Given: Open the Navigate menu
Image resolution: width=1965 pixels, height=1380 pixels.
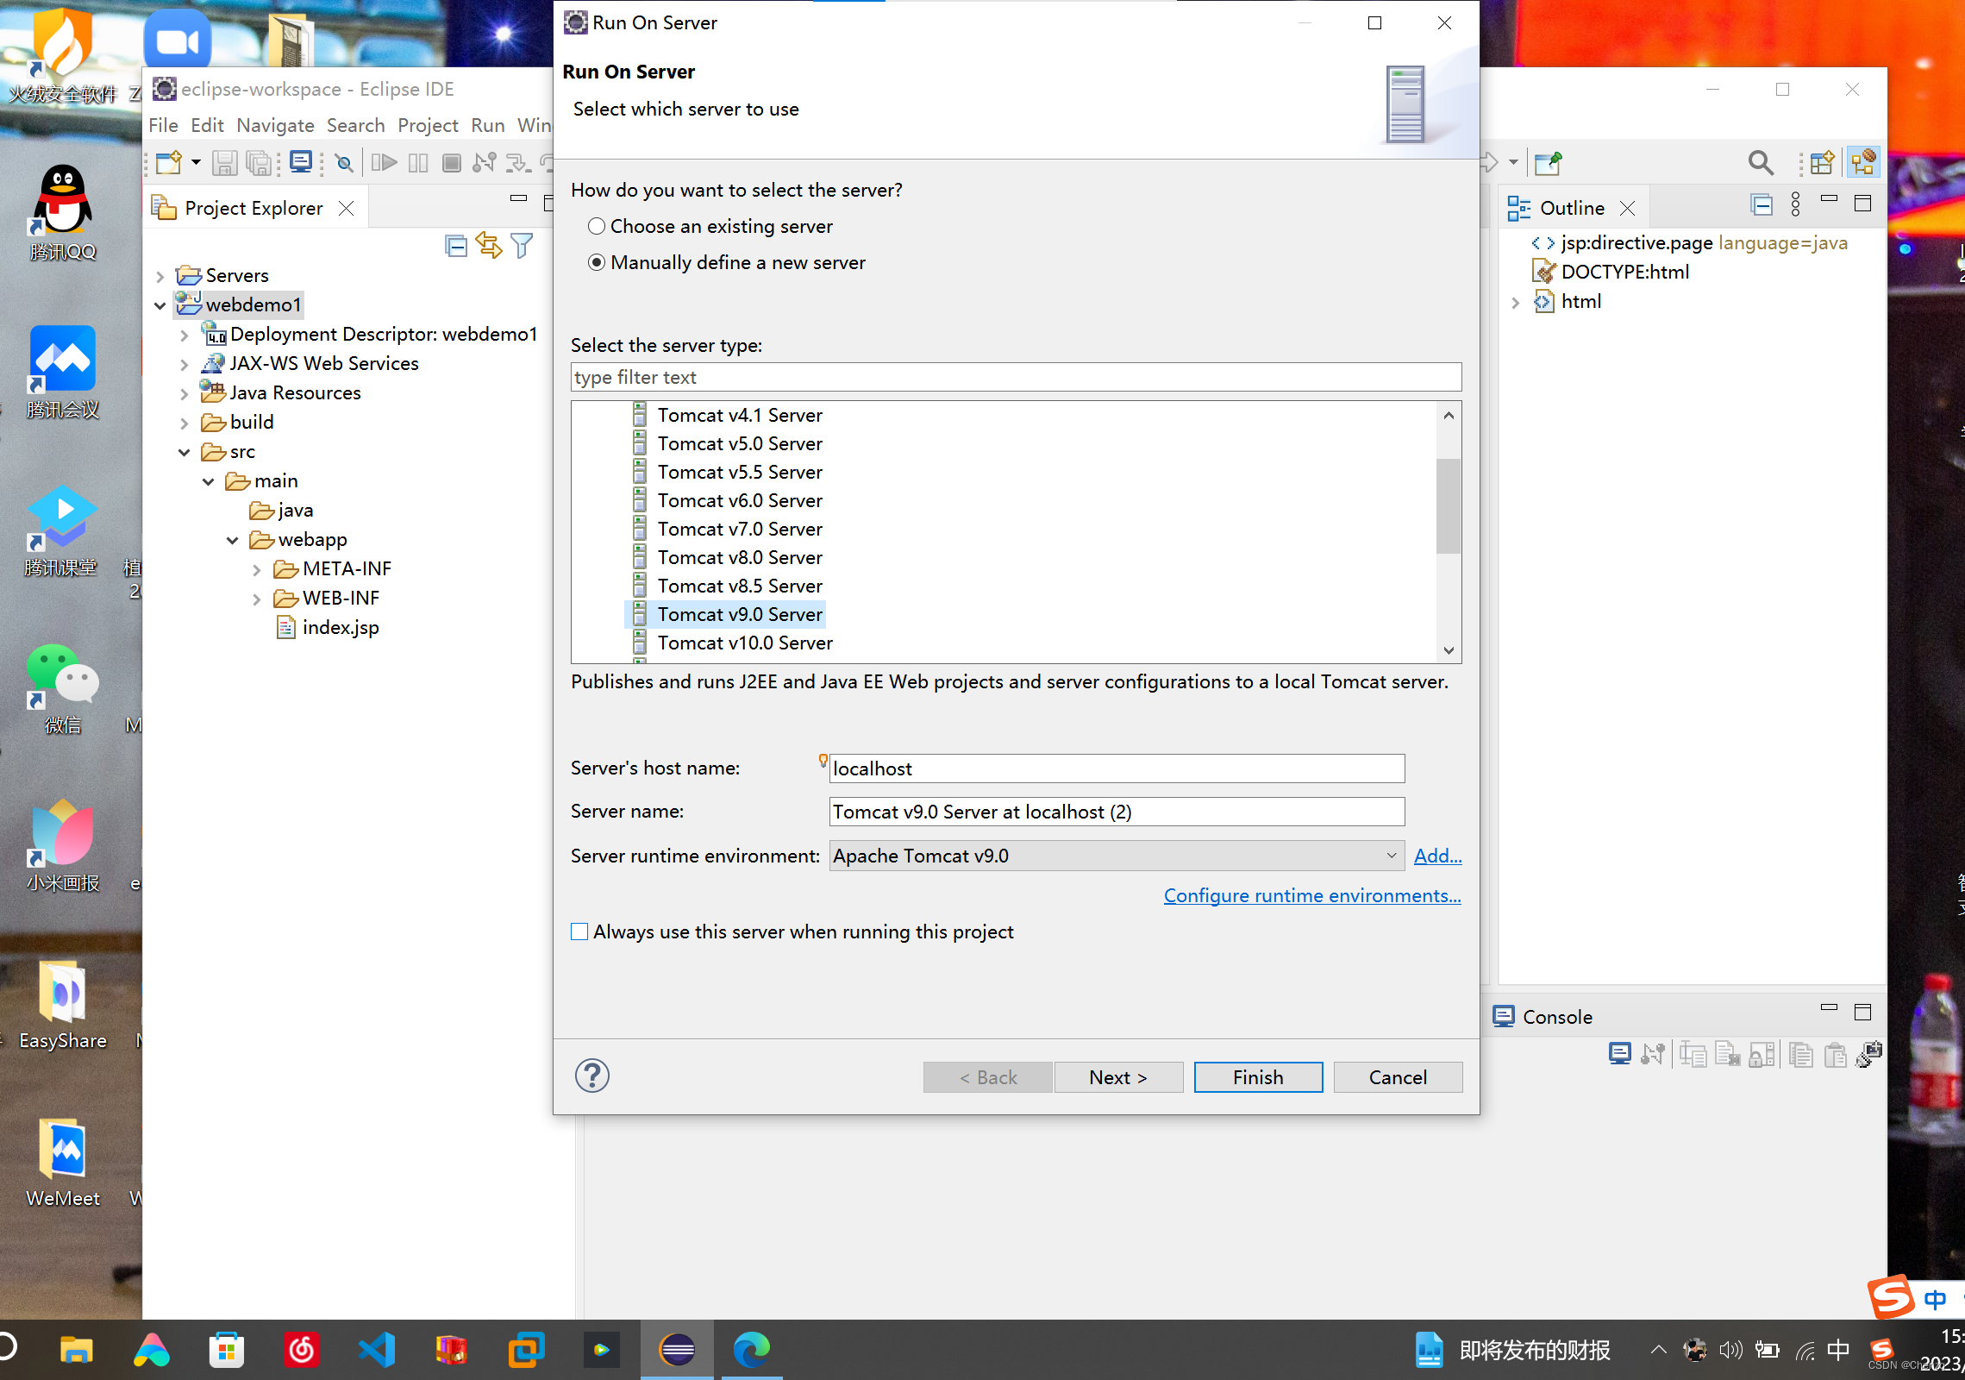Looking at the screenshot, I should coord(275,125).
